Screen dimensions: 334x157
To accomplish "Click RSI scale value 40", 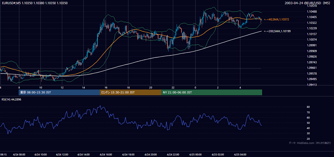I will click(x=308, y=128).
